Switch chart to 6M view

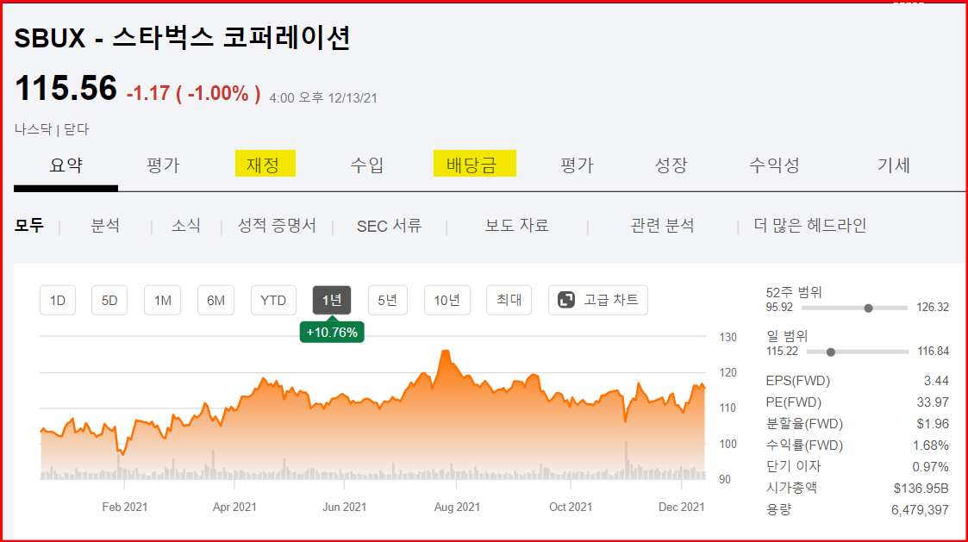(215, 300)
